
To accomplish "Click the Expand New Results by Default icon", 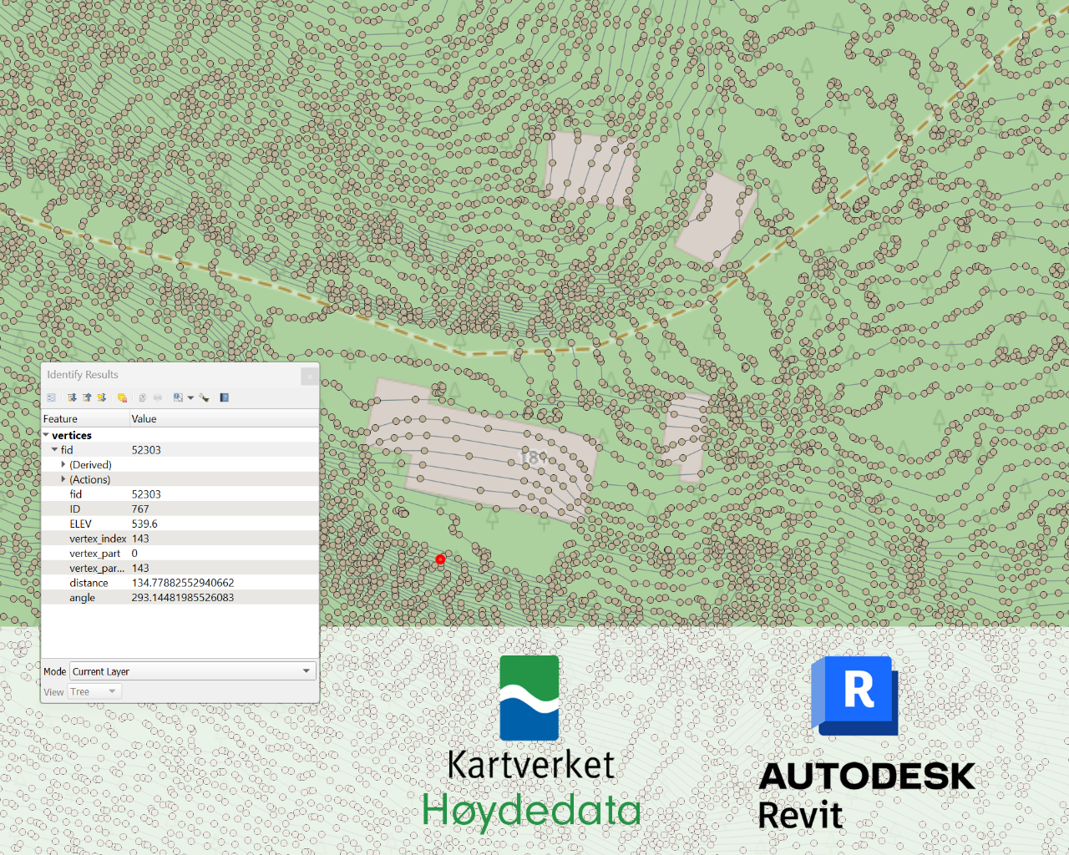I will pos(102,397).
